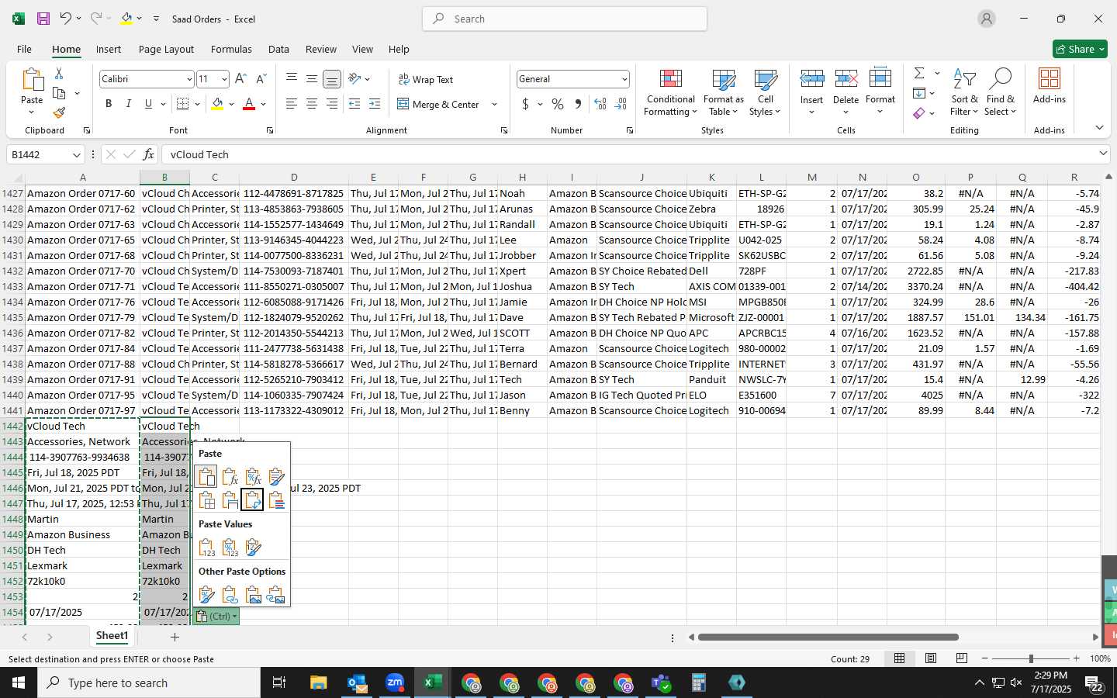Viewport: 1117px width, 698px height.
Task: Click Increase Decimal icon
Action: (x=600, y=104)
